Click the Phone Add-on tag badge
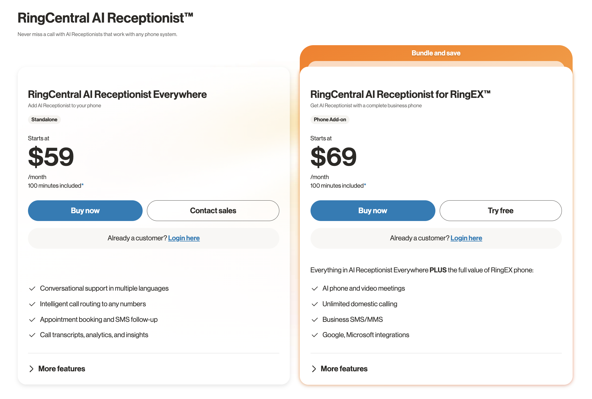 [330, 120]
